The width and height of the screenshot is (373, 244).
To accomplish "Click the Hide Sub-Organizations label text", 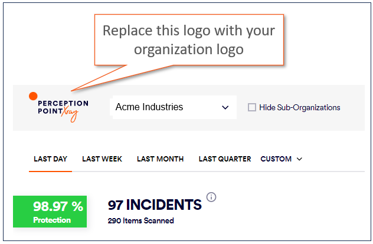I will pyautogui.click(x=300, y=107).
